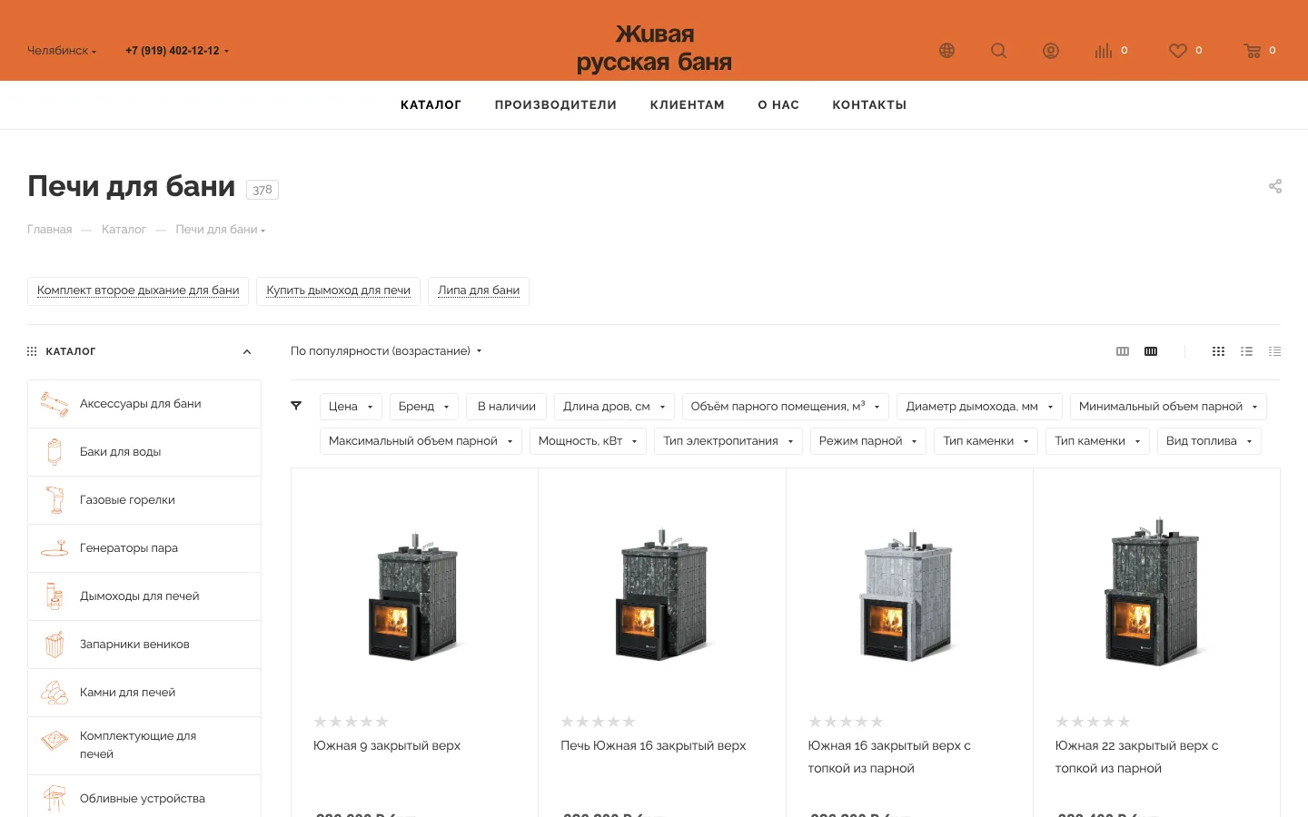Go to Главная breadcrumb
Screen dimensions: 1308x817
50,230
